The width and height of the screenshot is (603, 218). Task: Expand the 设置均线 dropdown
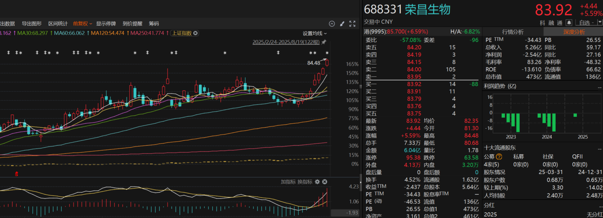(315, 33)
